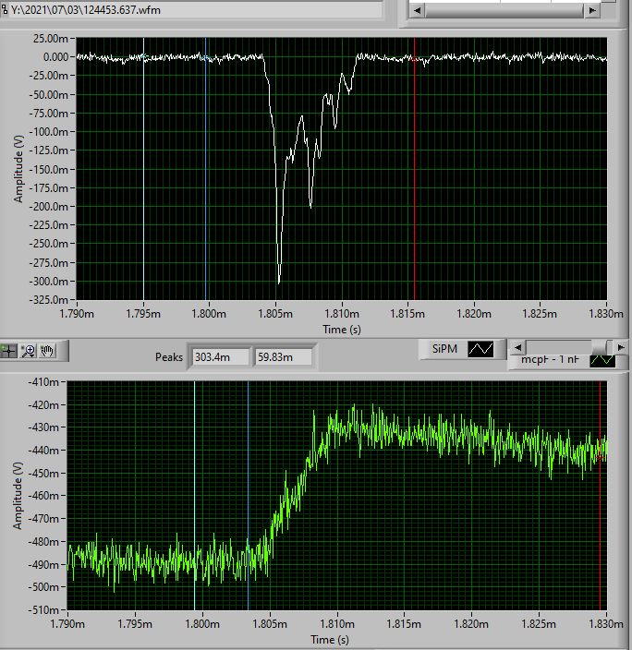632x650 pixels.
Task: Select the hand pan tool
Action: pyautogui.click(x=46, y=350)
